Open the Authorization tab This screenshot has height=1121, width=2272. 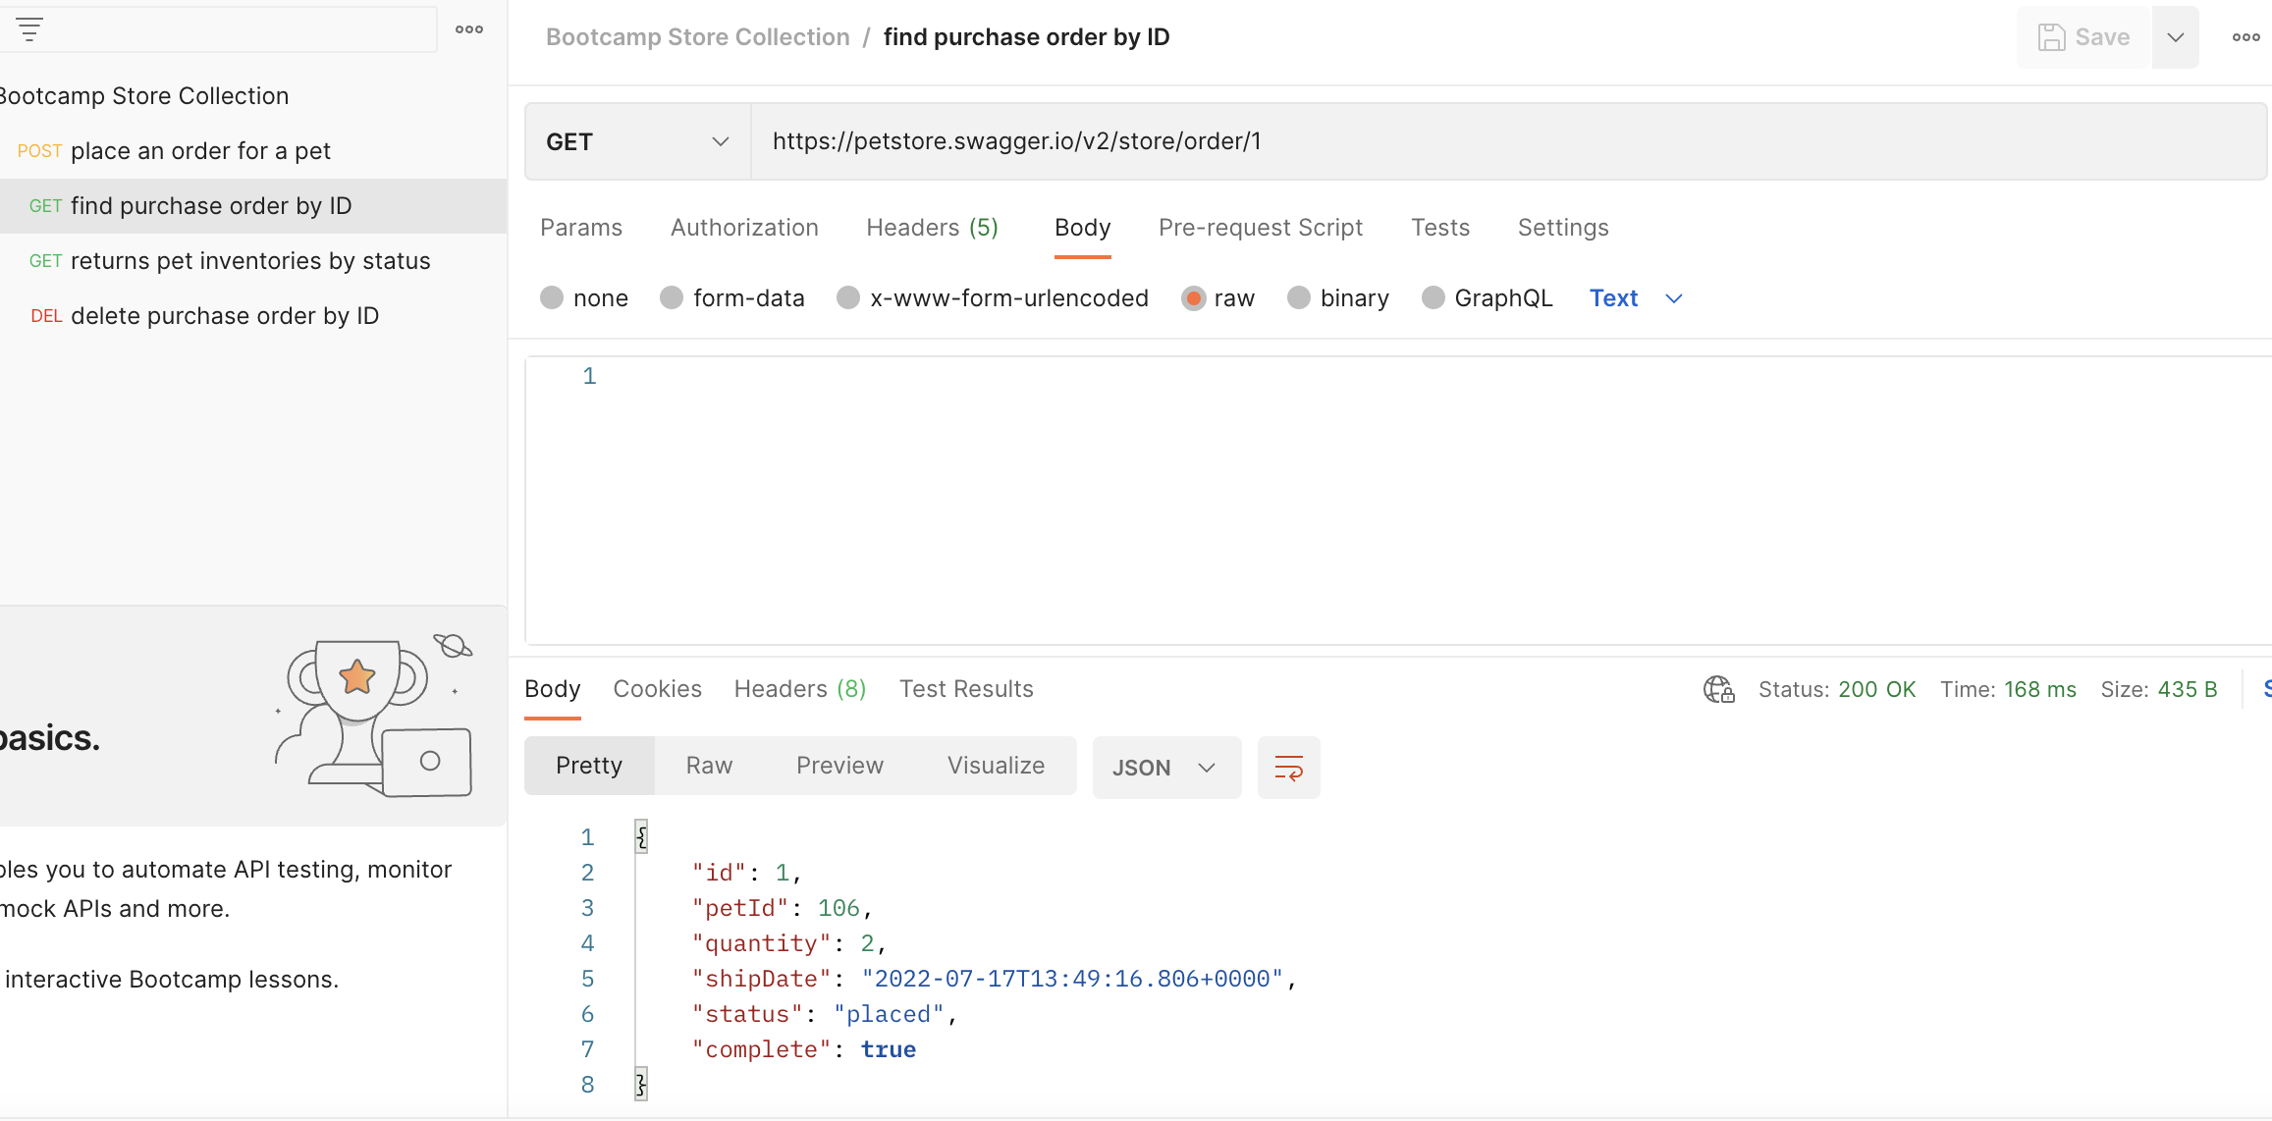(x=744, y=228)
